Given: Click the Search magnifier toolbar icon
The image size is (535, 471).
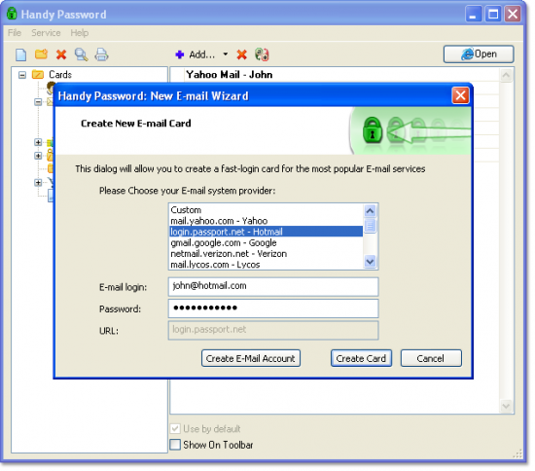Looking at the screenshot, I should tap(81, 54).
